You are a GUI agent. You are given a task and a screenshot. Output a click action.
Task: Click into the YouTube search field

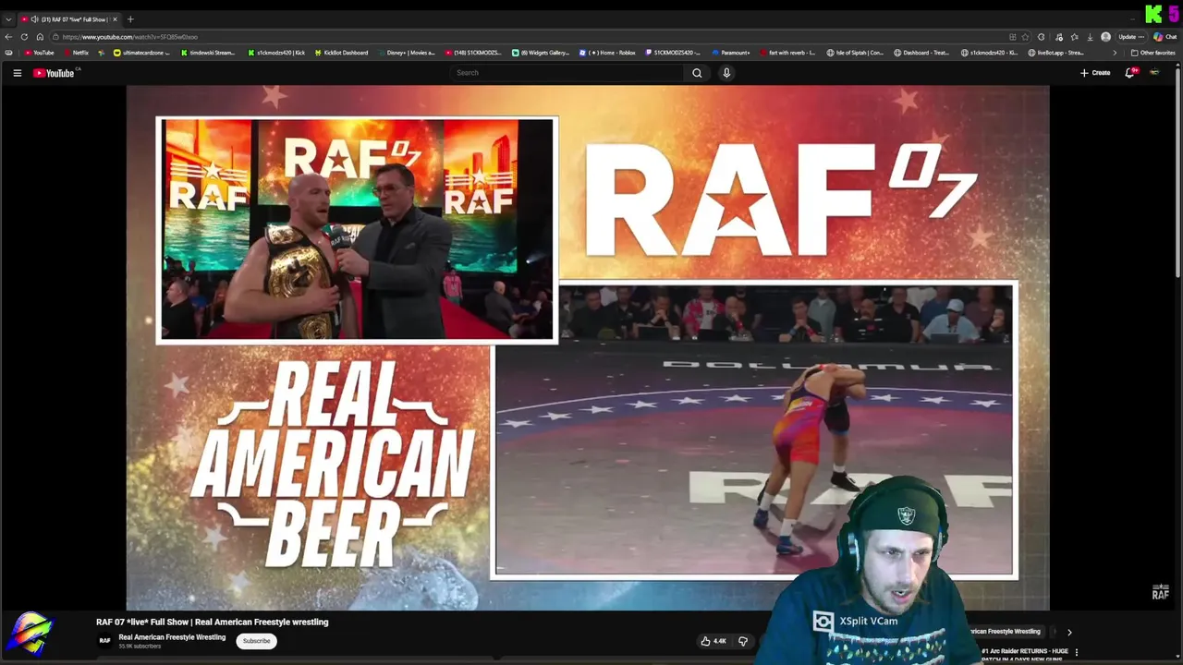pyautogui.click(x=567, y=73)
